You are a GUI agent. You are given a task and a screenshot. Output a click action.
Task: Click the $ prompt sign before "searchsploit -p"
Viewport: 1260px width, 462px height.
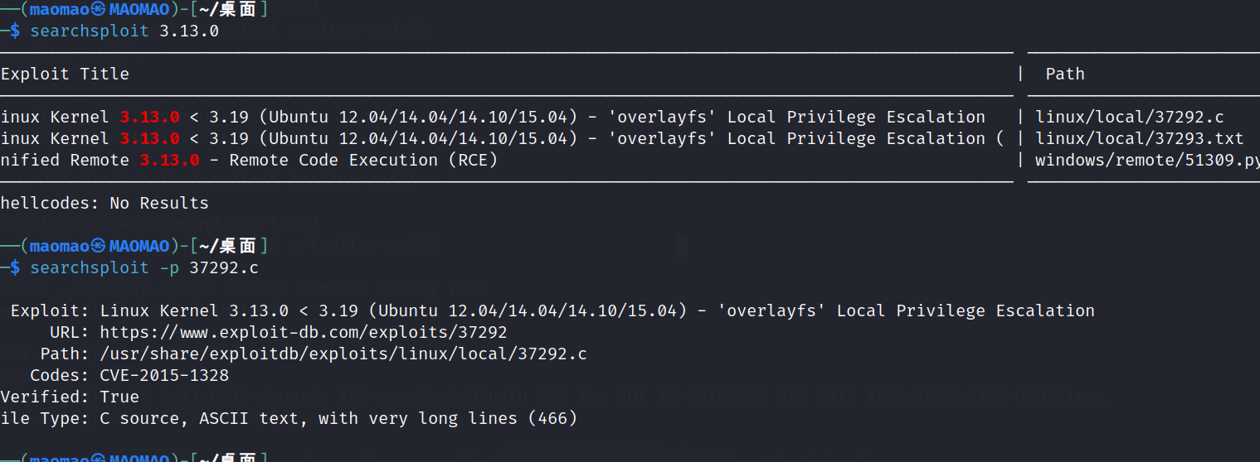tap(15, 267)
